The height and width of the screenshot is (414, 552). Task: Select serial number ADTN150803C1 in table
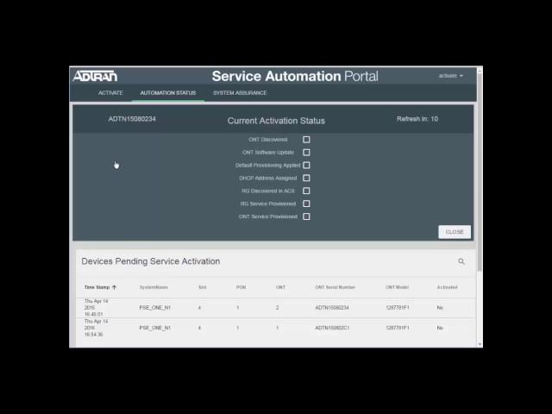(x=332, y=328)
